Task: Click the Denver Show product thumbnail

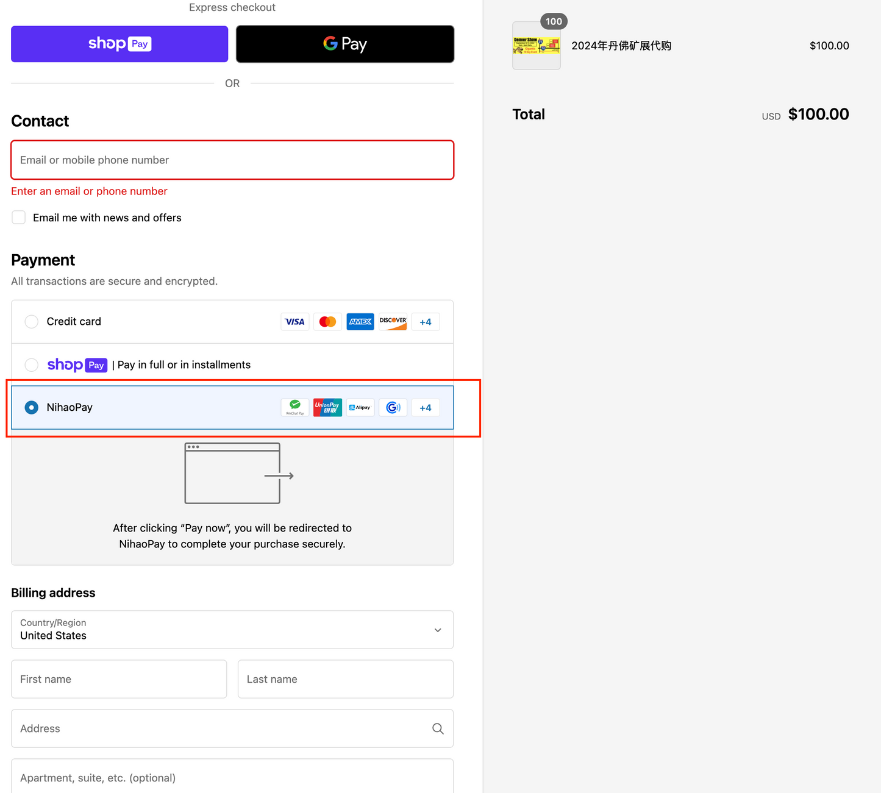Action: click(x=537, y=46)
